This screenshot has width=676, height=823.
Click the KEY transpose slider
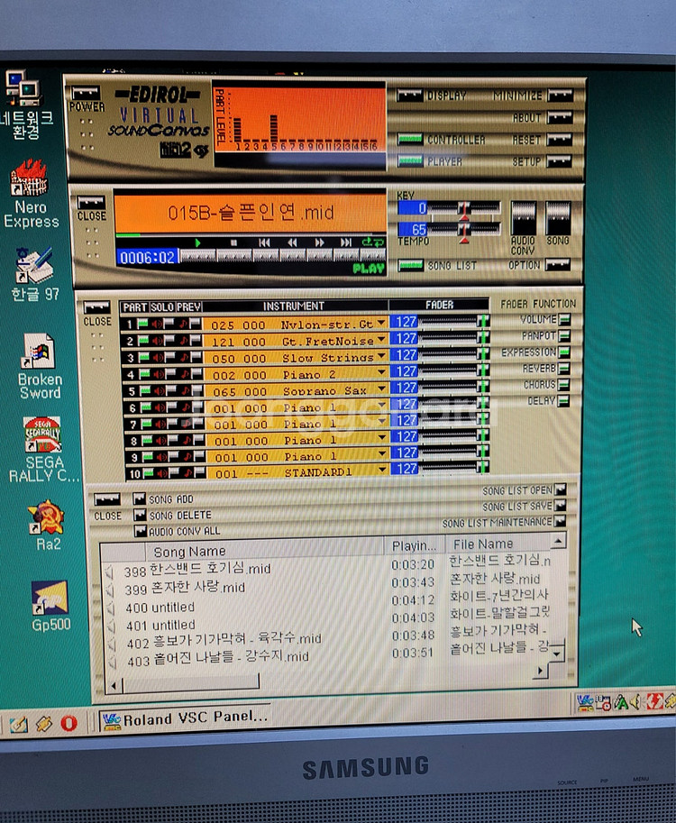[464, 208]
